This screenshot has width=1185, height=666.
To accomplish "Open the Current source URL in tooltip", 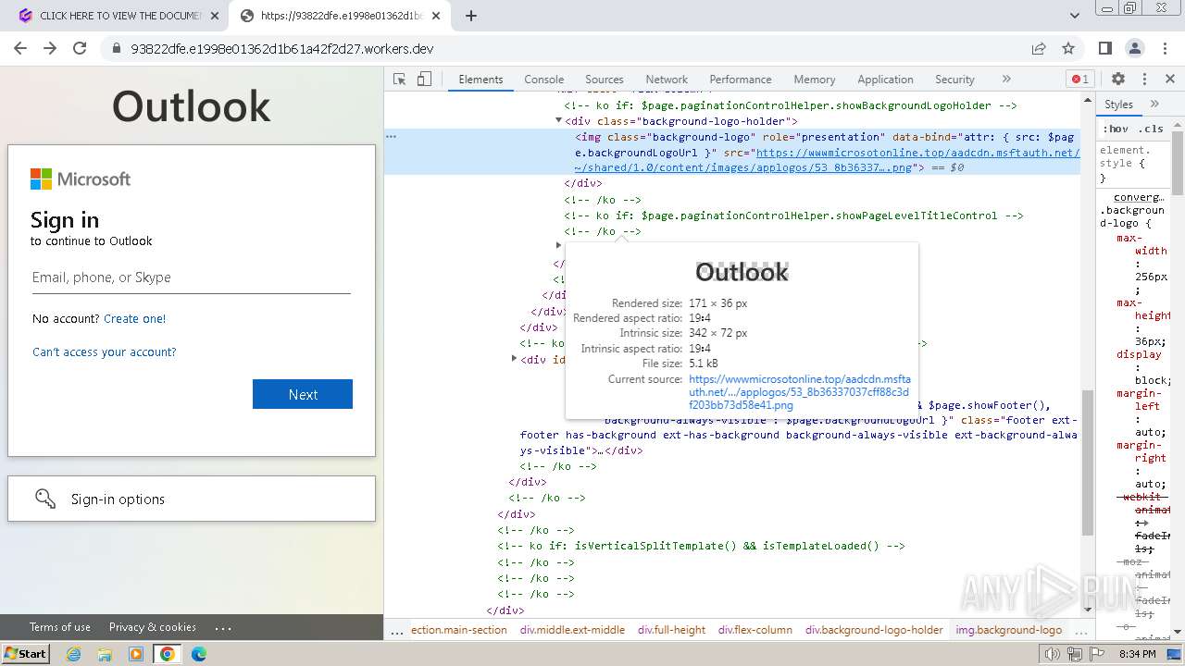I will [x=800, y=392].
